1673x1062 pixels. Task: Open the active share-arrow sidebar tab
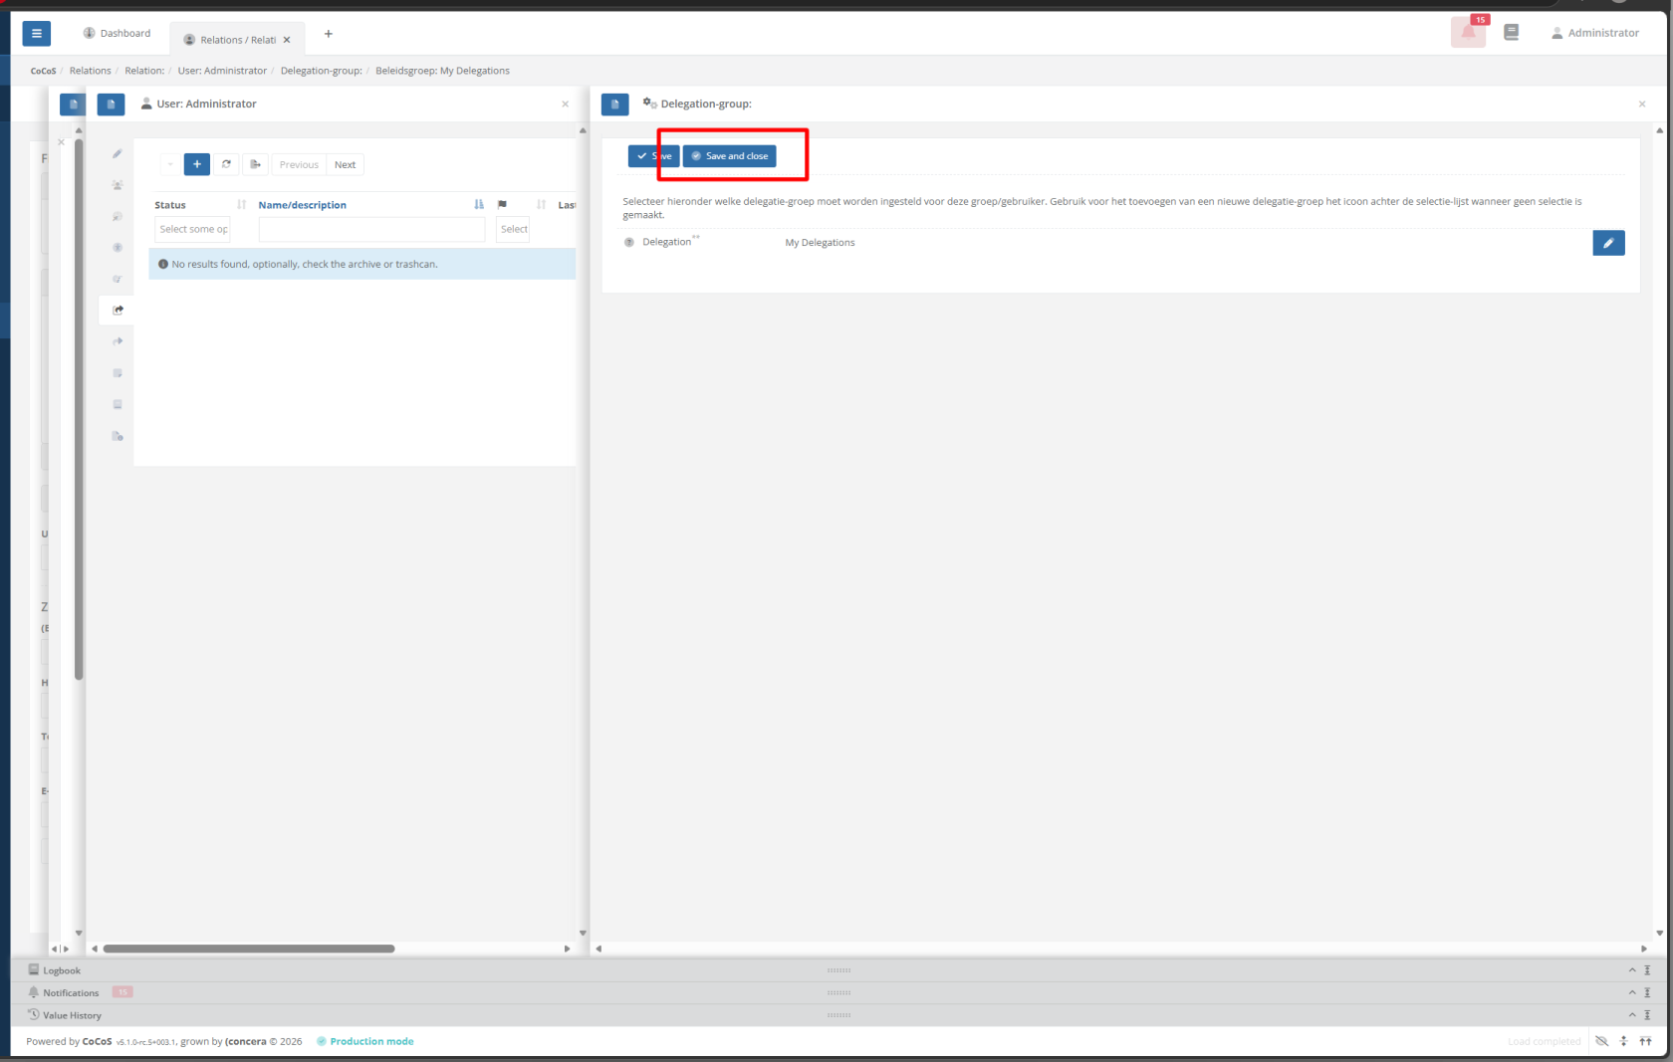coord(118,310)
